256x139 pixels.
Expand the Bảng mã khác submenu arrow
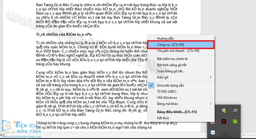pos(210,104)
